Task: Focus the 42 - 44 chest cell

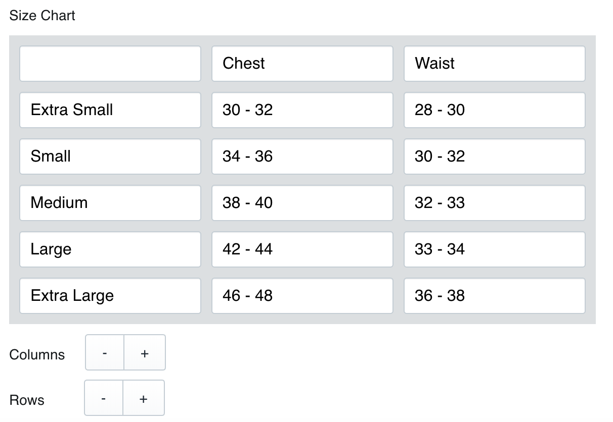Action: [302, 249]
